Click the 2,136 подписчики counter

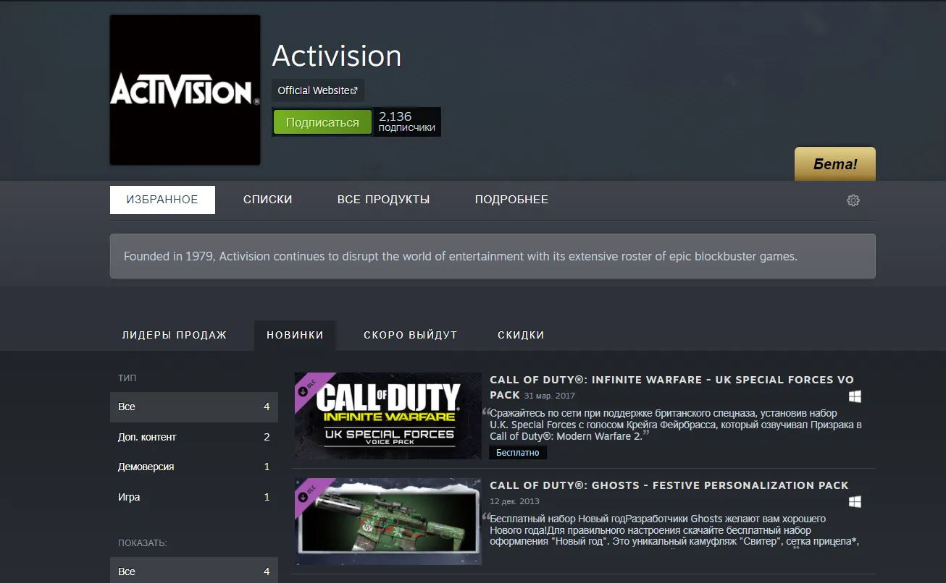pyautogui.click(x=406, y=122)
